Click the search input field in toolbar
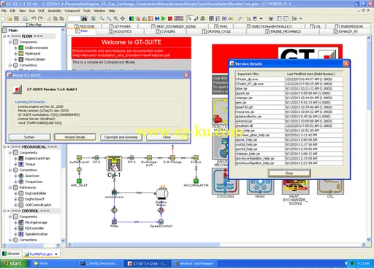This screenshot has width=374, height=269. point(74,18)
